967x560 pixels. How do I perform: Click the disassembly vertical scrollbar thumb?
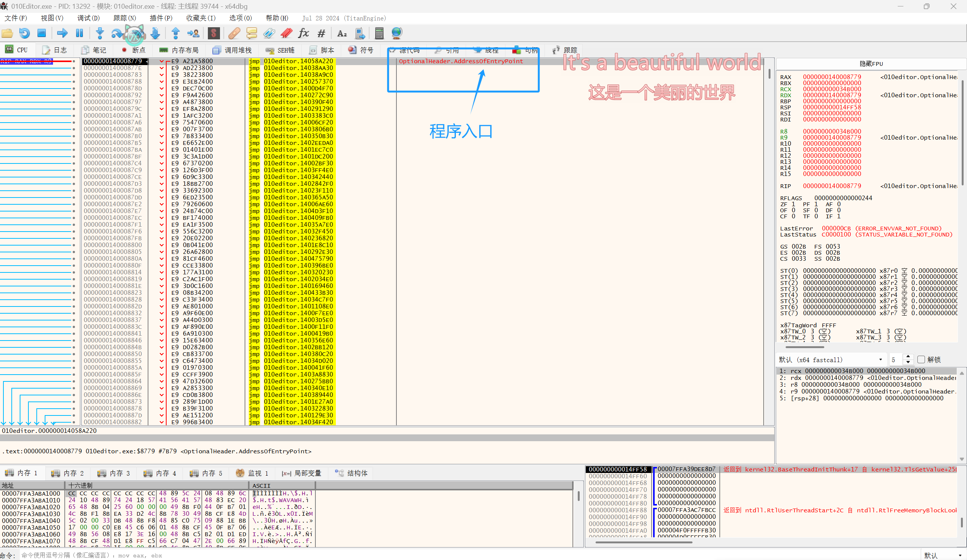(x=769, y=74)
